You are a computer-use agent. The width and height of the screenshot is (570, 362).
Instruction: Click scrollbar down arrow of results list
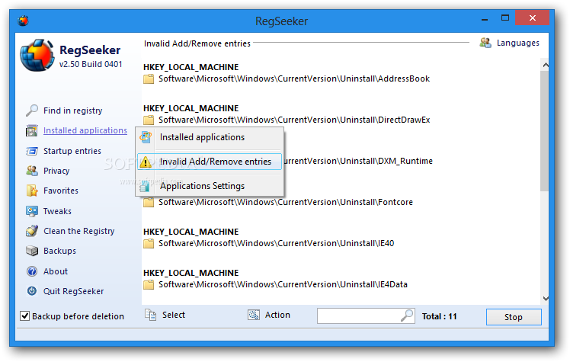(546, 299)
